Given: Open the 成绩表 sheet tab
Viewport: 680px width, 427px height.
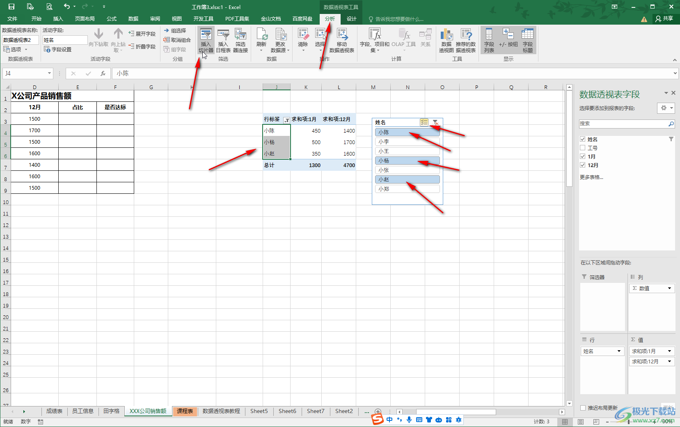Looking at the screenshot, I should tap(54, 411).
